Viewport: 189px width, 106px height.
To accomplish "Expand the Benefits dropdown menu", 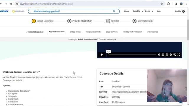I will coord(138,11).
